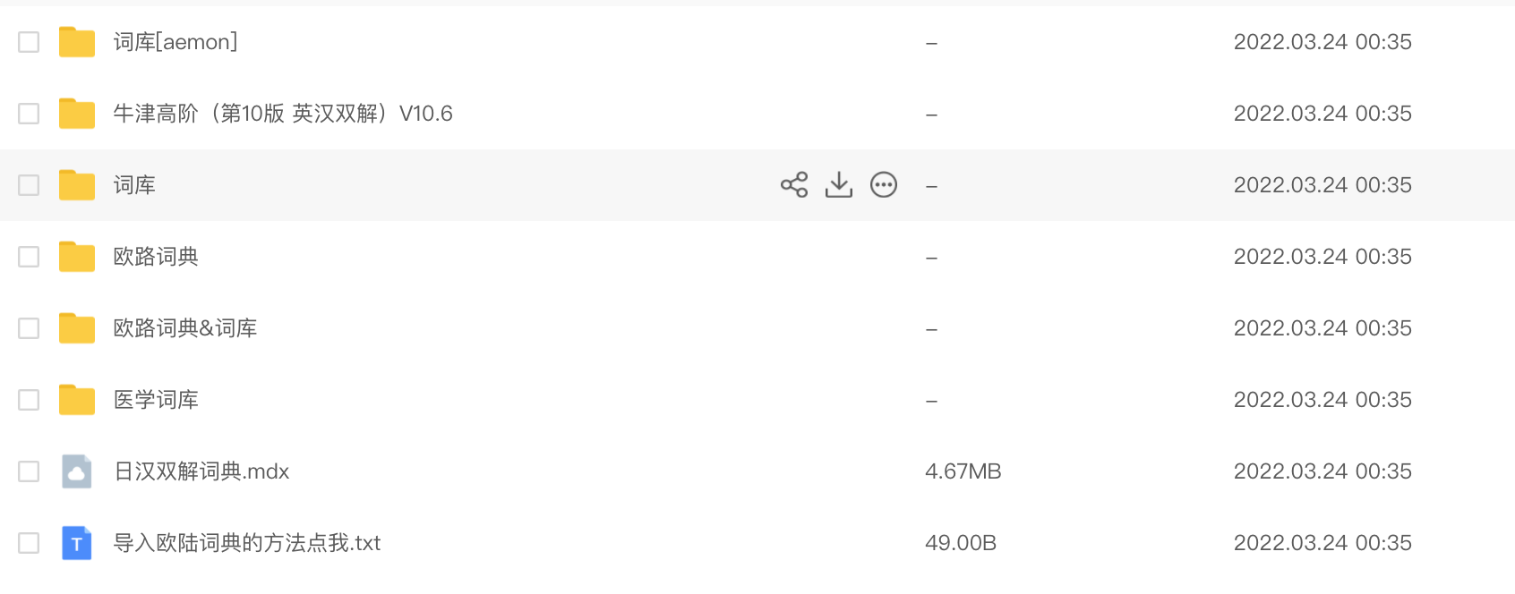Image resolution: width=1515 pixels, height=594 pixels.
Task: Click the 欧路词典&词库 folder icon
Action: [x=77, y=328]
